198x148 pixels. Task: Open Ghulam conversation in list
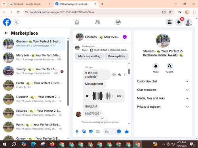tap(33, 43)
